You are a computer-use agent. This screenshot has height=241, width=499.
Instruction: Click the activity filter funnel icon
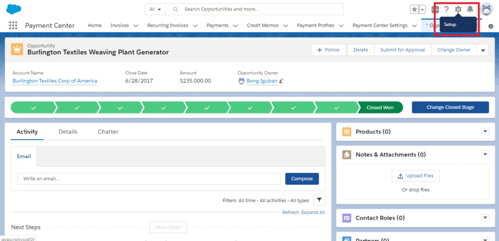[319, 200]
